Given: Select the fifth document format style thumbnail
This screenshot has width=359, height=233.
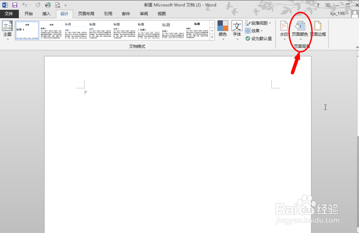Looking at the screenshot, I should (x=124, y=30).
